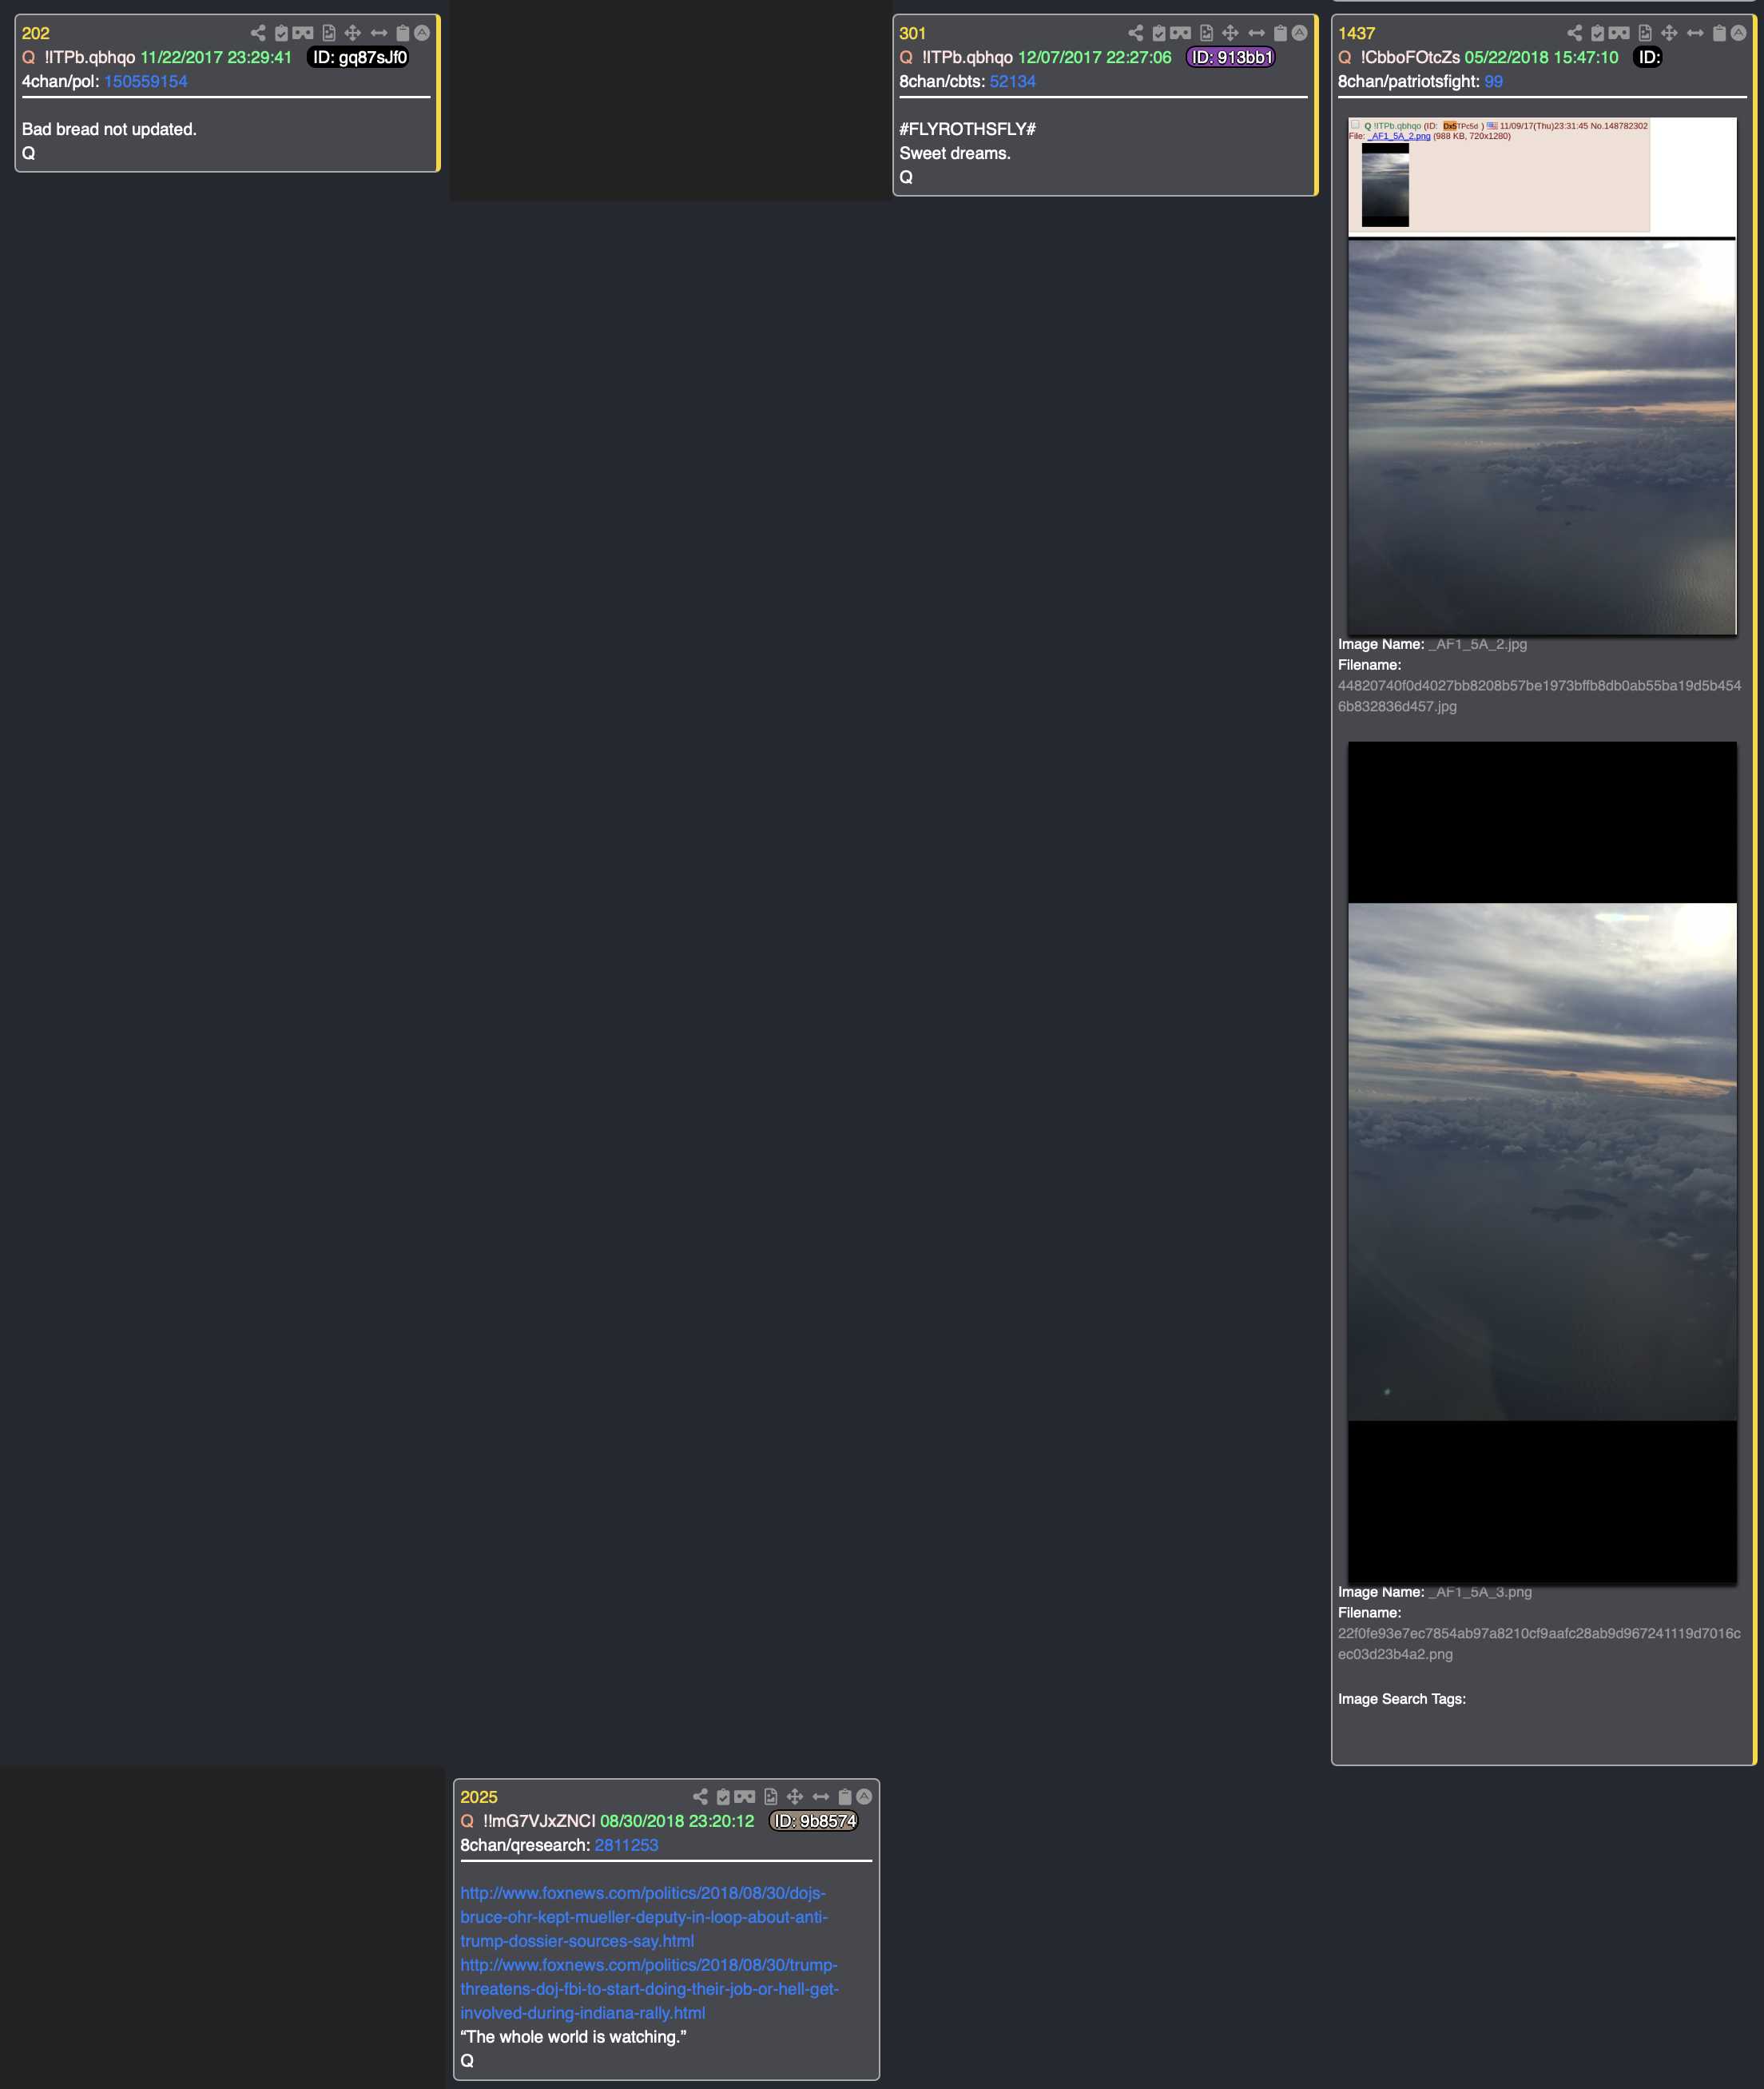Click the clipboard-check icon on post 1437

1597,33
